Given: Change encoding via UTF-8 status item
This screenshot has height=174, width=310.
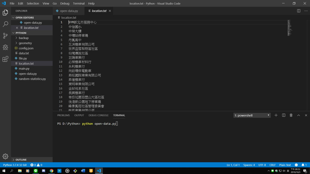Looking at the screenshot, I should click(262, 165).
